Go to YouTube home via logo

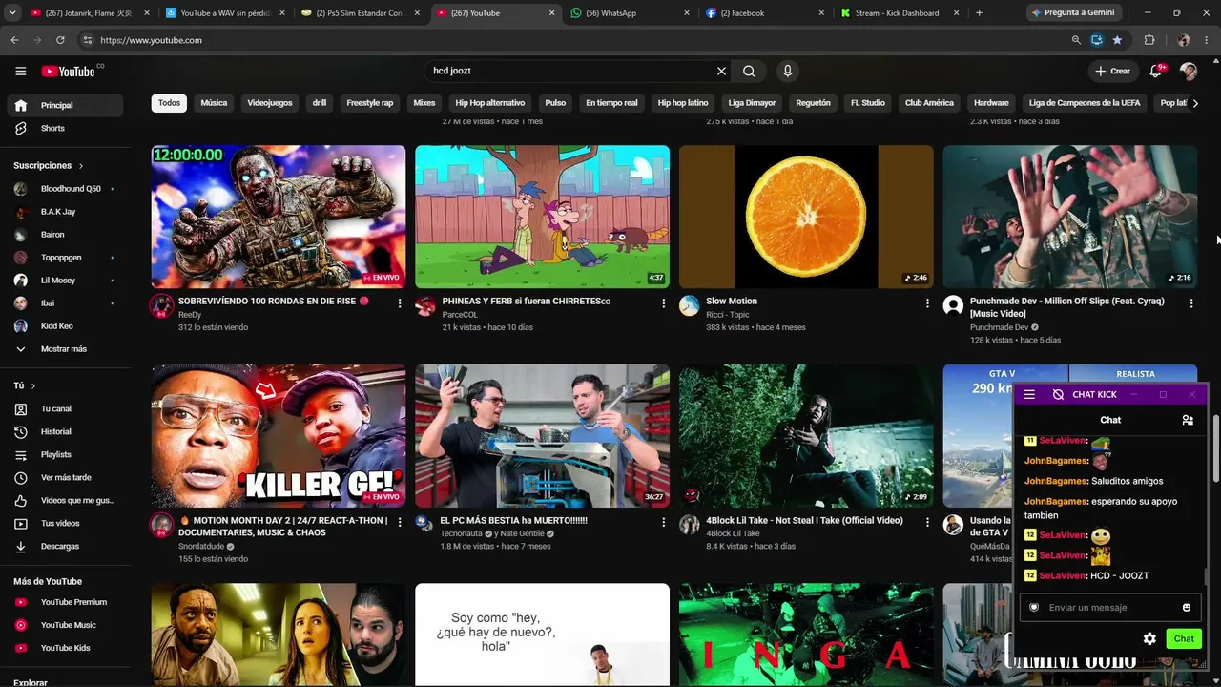click(x=70, y=72)
